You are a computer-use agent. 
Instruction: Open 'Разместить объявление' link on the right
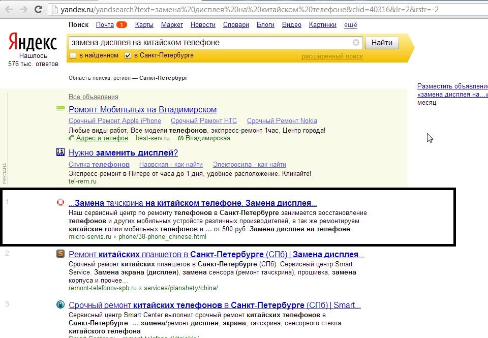(x=452, y=86)
